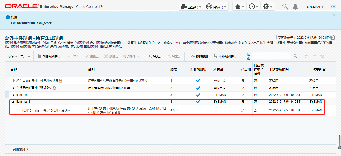Click the table search magnifier icon
Viewport: 341px width, 156px height.
click(x=296, y=56)
